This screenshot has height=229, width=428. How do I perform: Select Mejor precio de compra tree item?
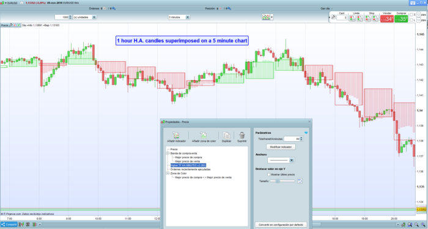189,158
